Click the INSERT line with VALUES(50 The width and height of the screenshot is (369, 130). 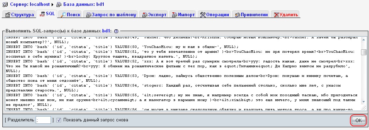tap(122, 47)
